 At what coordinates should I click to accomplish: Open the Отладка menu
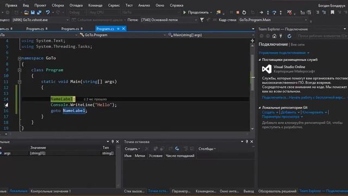point(76,5)
